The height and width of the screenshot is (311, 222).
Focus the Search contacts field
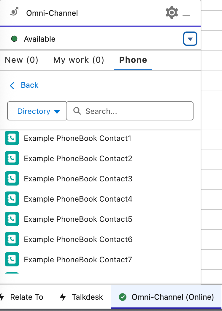130,111
